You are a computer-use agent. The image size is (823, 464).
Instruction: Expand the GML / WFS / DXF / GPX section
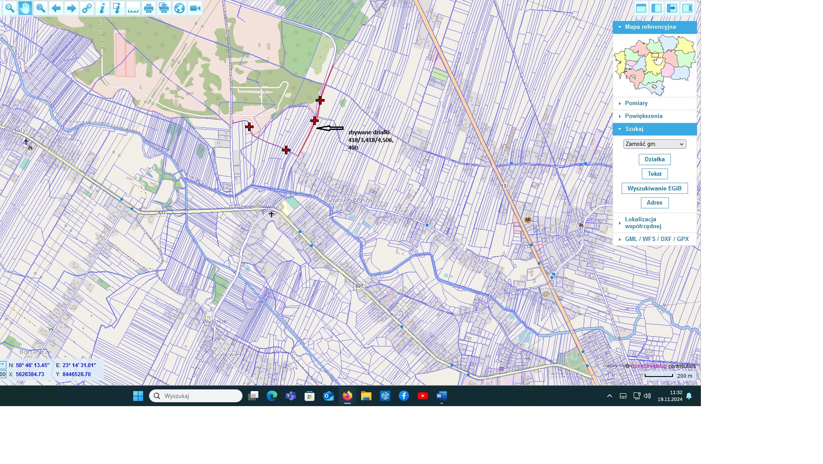coord(656,239)
